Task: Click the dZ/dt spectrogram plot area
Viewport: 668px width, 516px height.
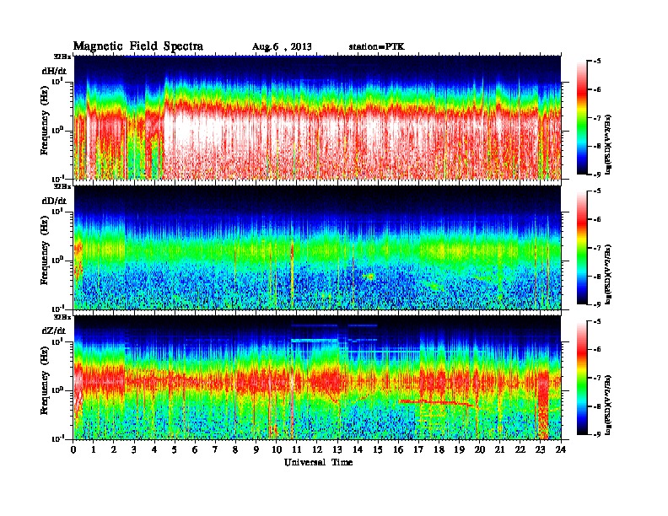Action: click(x=317, y=378)
